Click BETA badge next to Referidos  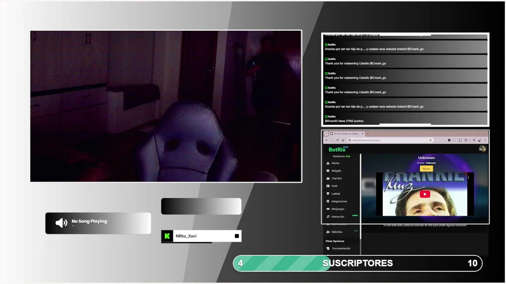pyautogui.click(x=356, y=231)
